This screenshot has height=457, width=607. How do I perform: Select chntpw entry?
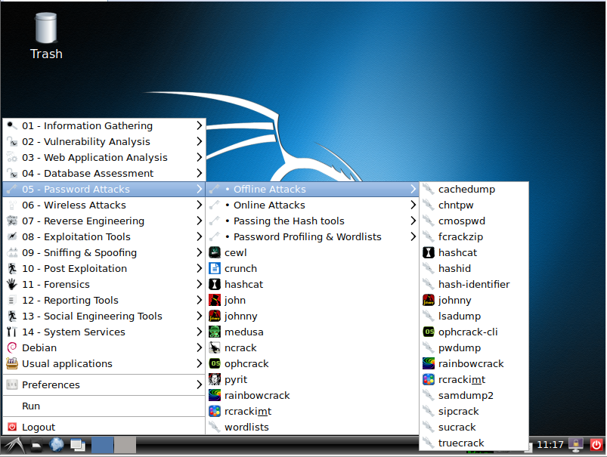click(x=474, y=205)
